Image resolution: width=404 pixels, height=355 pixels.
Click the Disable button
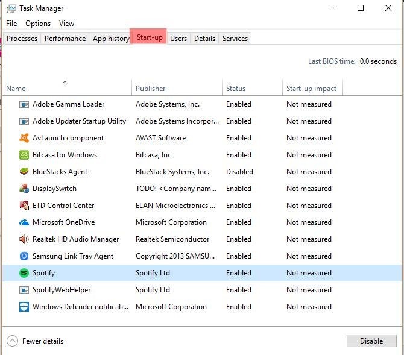pyautogui.click(x=371, y=341)
